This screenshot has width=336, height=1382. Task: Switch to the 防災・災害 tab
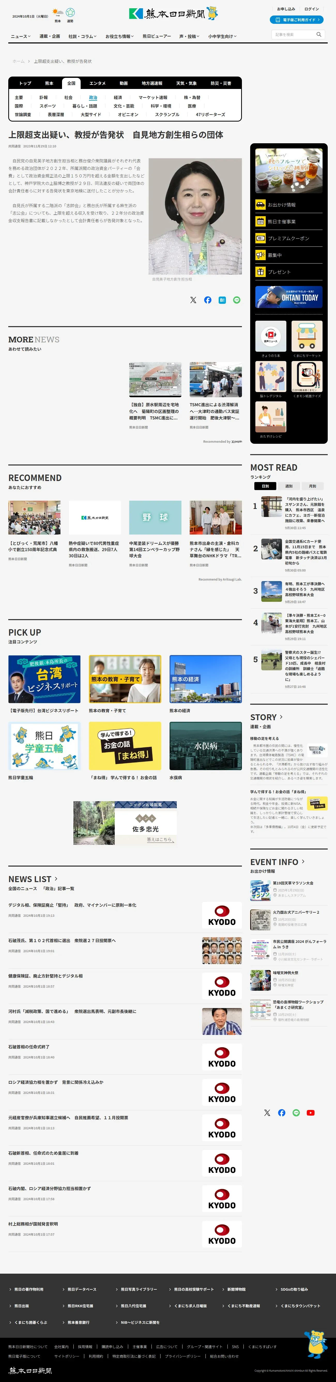point(221,83)
